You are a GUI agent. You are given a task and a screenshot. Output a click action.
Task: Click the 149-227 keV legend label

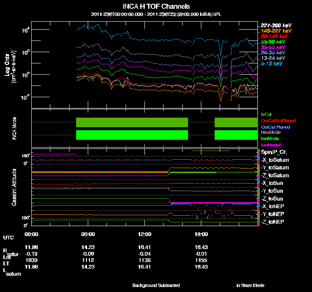[276, 31]
